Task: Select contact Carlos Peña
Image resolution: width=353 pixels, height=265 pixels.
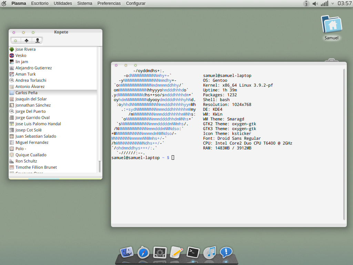Action: click(53, 92)
